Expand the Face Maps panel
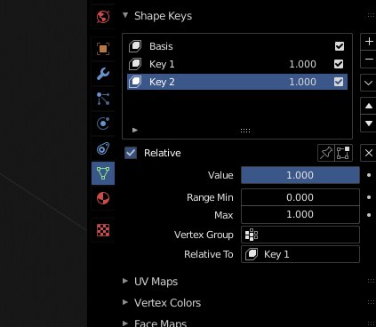The width and height of the screenshot is (376, 327). coord(125,323)
